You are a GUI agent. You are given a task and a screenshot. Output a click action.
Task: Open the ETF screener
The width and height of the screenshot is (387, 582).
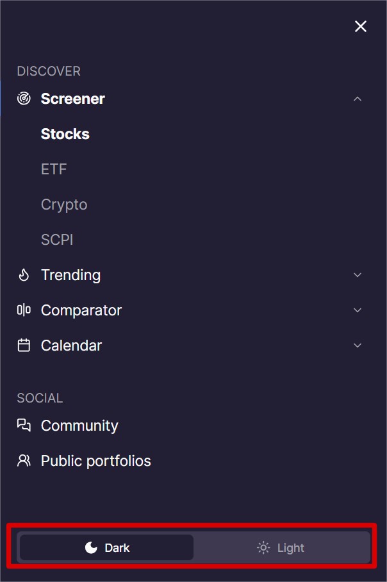(x=54, y=169)
